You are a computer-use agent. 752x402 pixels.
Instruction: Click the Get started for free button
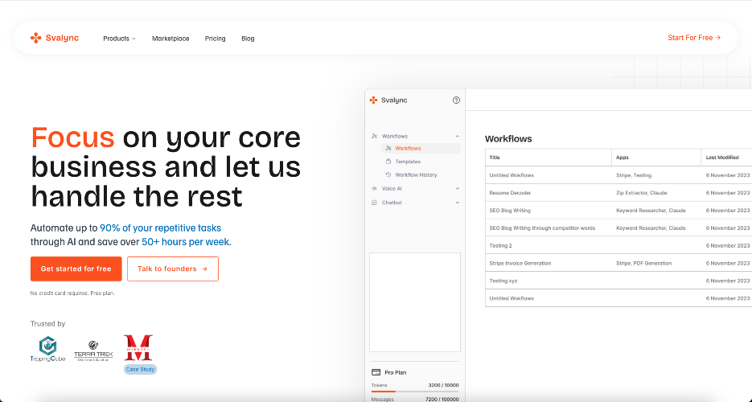[x=76, y=269]
